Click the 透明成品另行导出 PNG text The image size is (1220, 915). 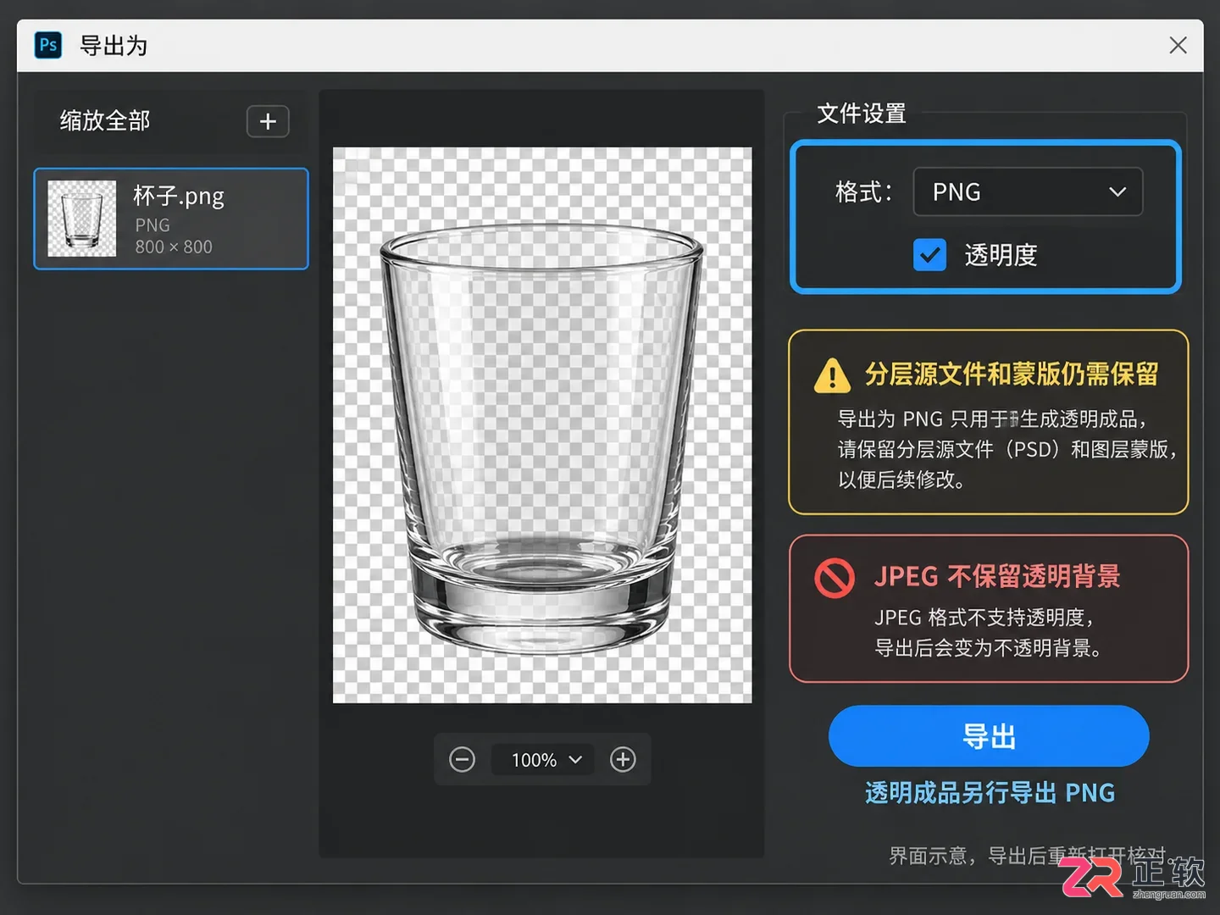tap(990, 793)
